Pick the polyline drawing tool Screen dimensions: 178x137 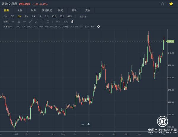[x=13, y=21]
